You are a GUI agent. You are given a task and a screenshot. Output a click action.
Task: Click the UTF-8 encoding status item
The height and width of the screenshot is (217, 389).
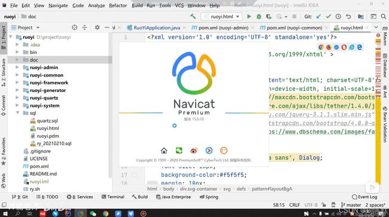(x=311, y=205)
